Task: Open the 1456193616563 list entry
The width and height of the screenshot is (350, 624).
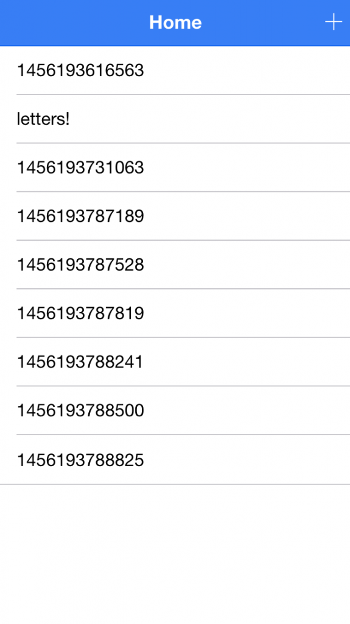Action: click(x=175, y=71)
